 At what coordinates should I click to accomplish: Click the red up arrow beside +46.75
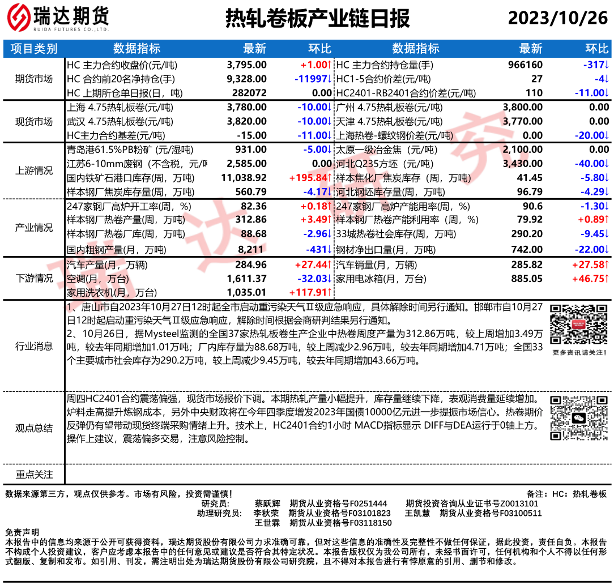click(607, 279)
